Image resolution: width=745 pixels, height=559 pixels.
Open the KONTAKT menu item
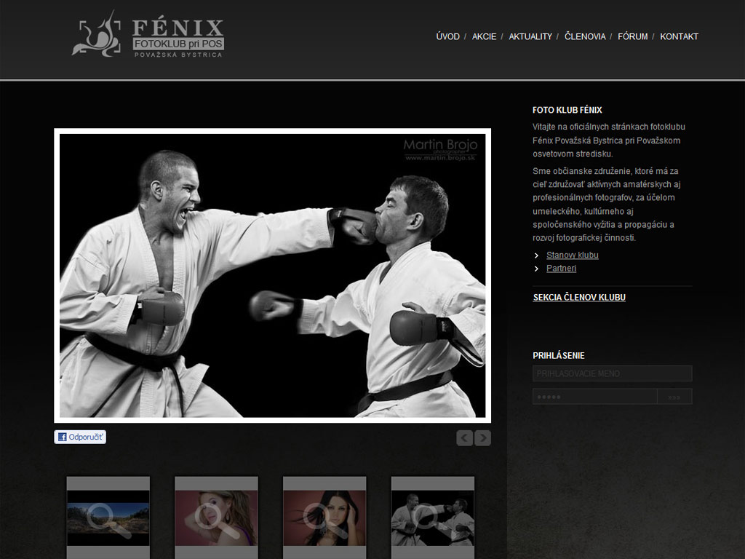coord(679,36)
